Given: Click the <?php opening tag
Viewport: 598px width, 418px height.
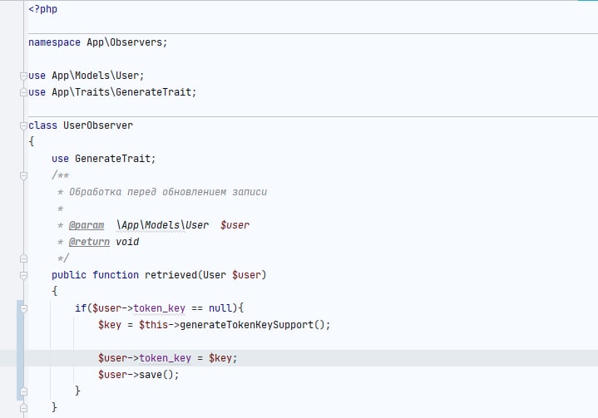Looking at the screenshot, I should coord(42,9).
